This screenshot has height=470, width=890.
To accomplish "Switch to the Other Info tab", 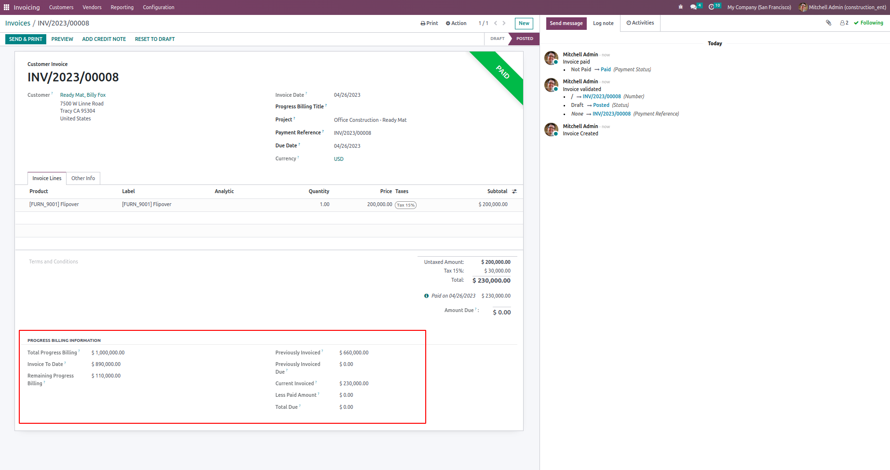I will coord(83,178).
